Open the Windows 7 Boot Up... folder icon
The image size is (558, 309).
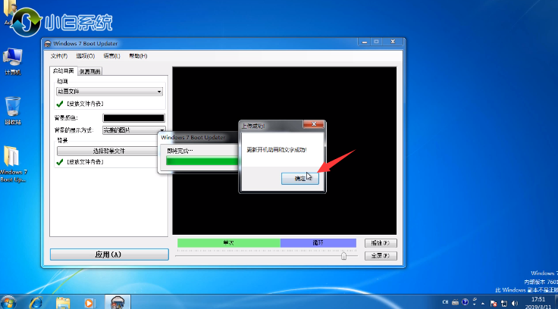[x=13, y=164]
